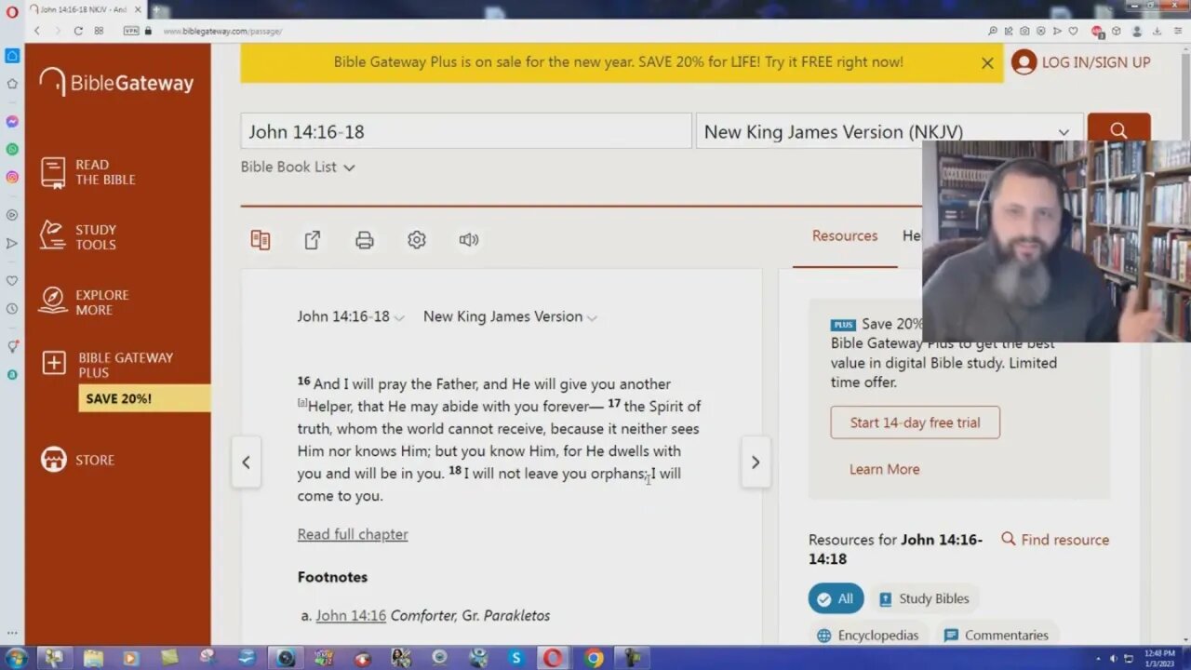1191x670 pixels.
Task: Open Skype from the taskbar
Action: pyautogui.click(x=515, y=658)
